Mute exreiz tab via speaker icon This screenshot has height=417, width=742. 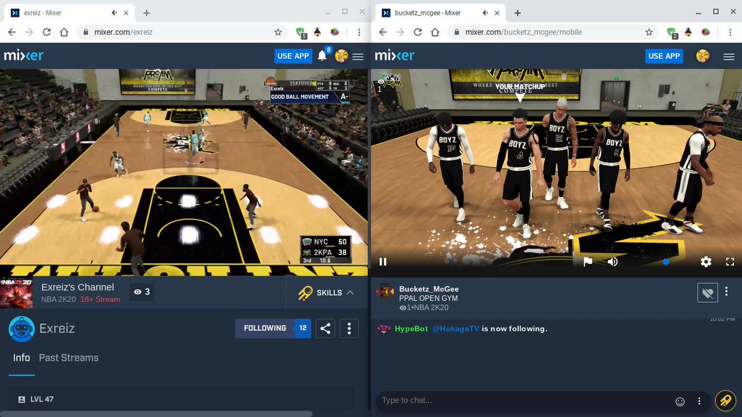114,12
